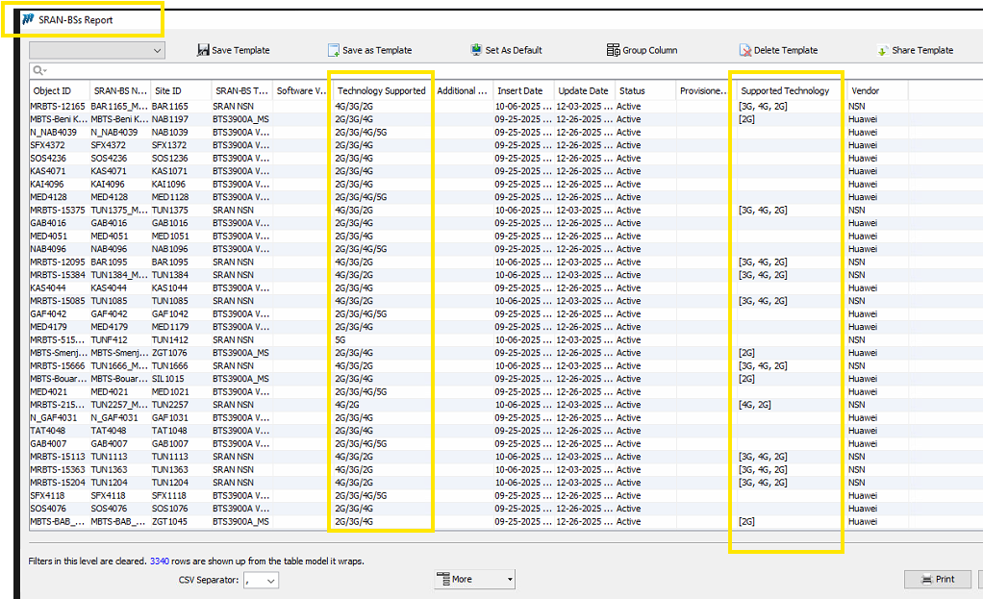This screenshot has width=983, height=599.
Task: Click the Share Template icon
Action: click(882, 50)
